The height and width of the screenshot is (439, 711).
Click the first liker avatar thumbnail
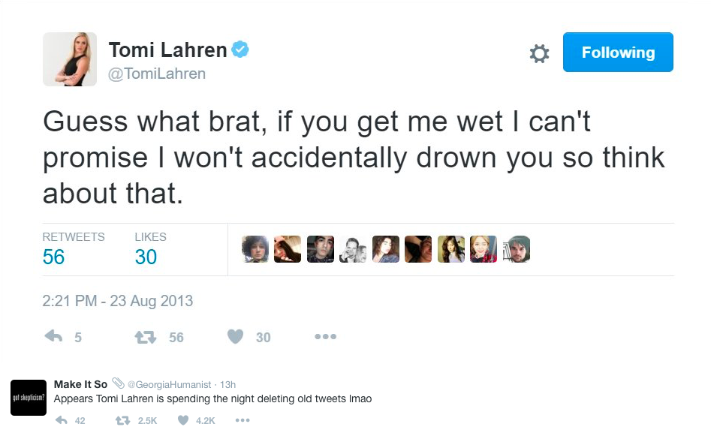coord(255,249)
